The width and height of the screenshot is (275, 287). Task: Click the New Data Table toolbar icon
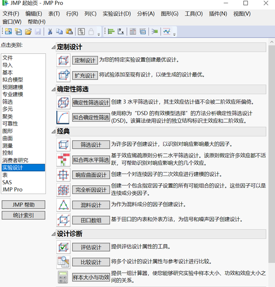pos(9,31)
